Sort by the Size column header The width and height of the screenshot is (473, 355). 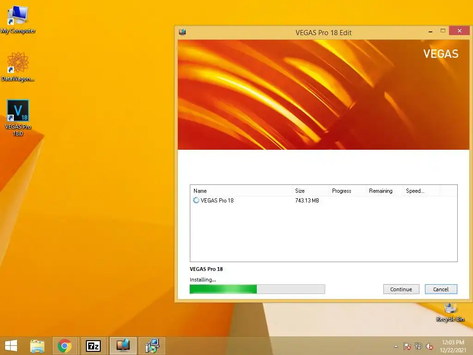pyautogui.click(x=310, y=191)
